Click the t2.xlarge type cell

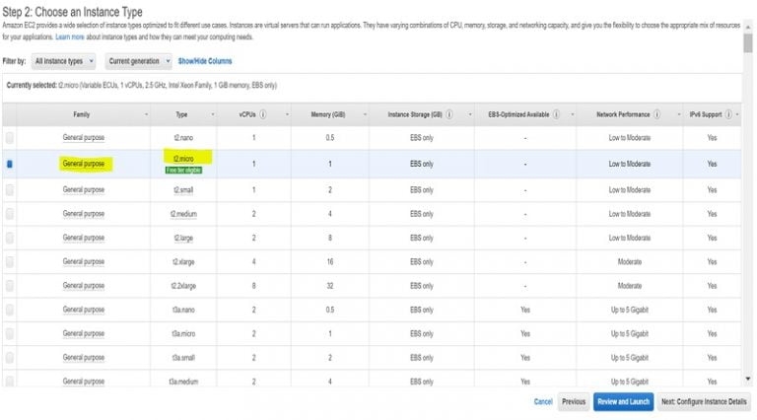point(183,262)
